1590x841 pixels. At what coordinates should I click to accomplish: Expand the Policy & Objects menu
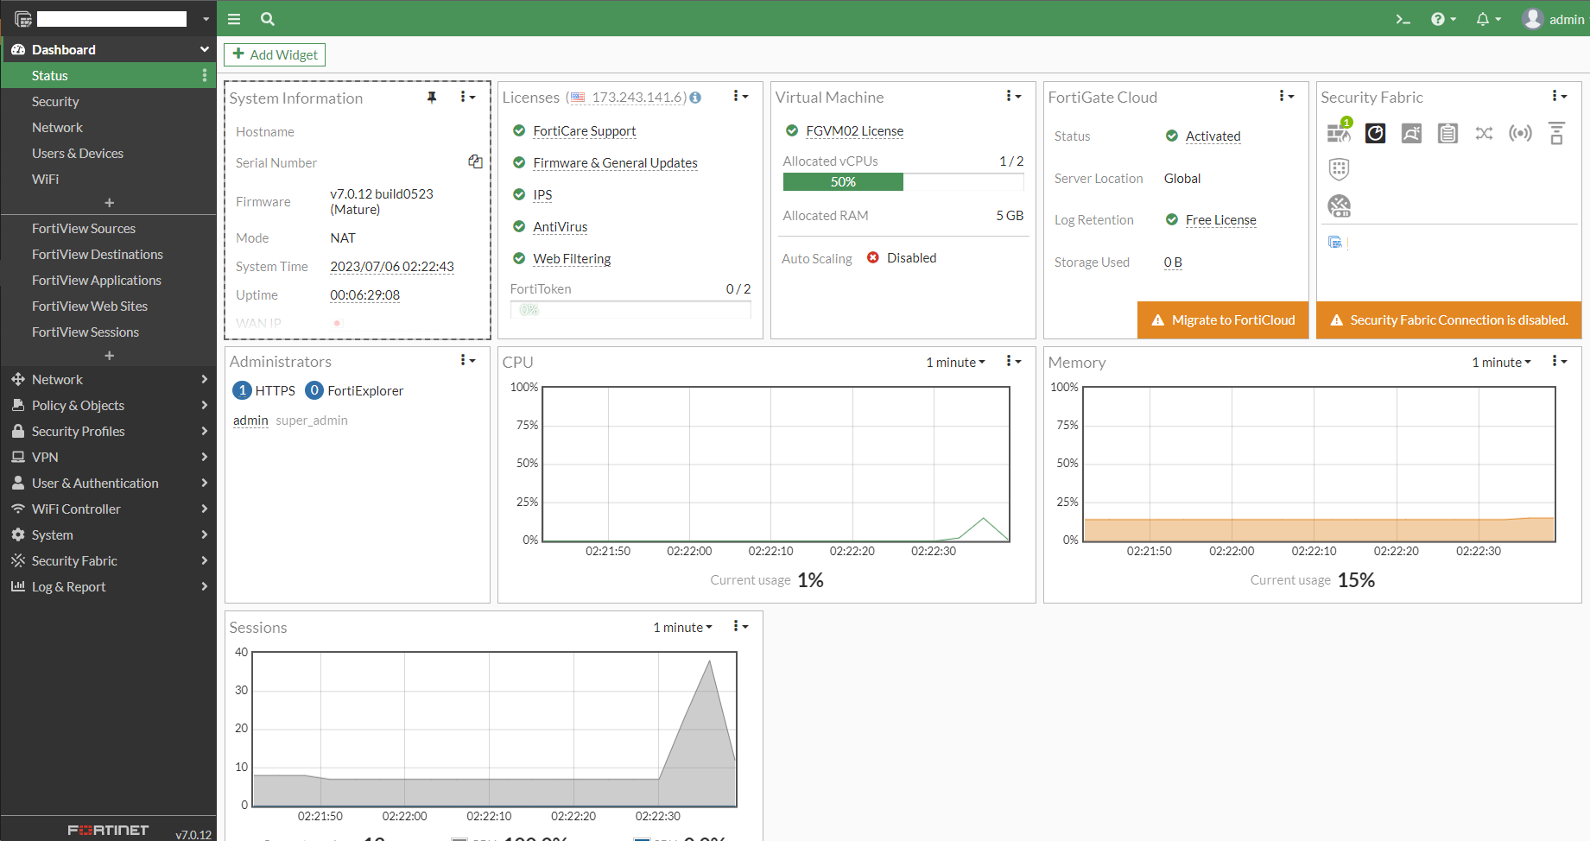108,405
